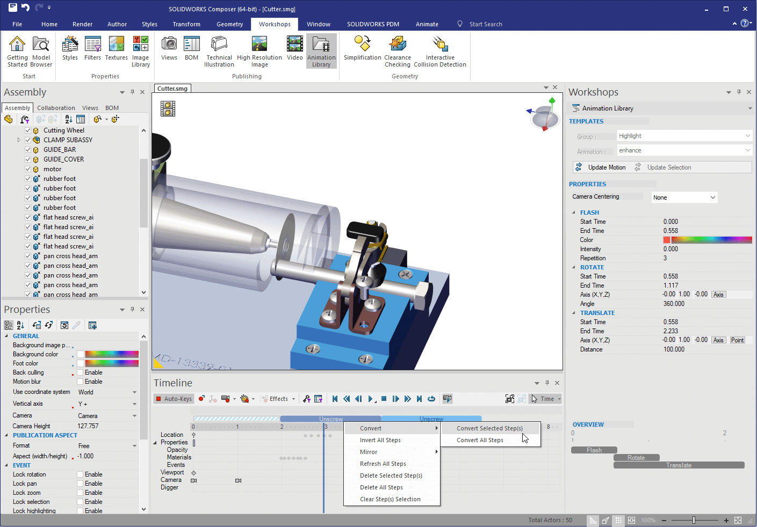Open the BOM workshop icon
Image resolution: width=757 pixels, height=527 pixels.
pos(191,48)
